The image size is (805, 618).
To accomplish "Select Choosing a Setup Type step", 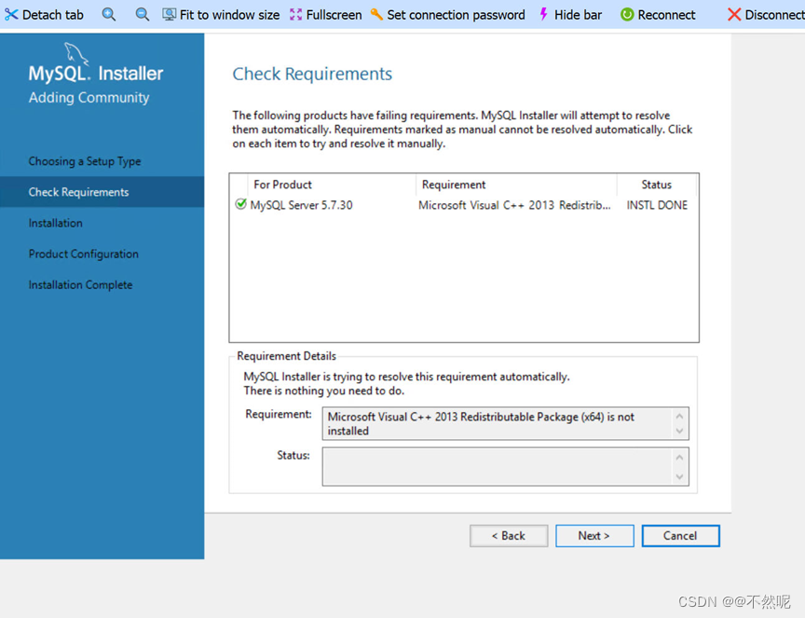I will coord(85,161).
